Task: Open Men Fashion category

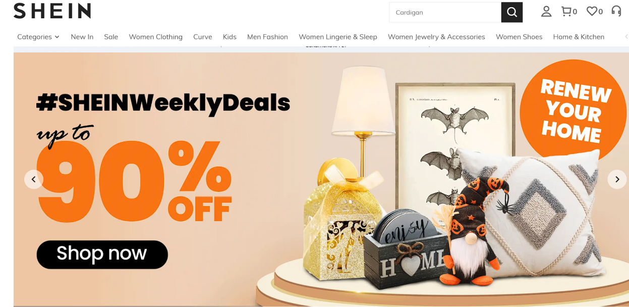Action: (267, 37)
